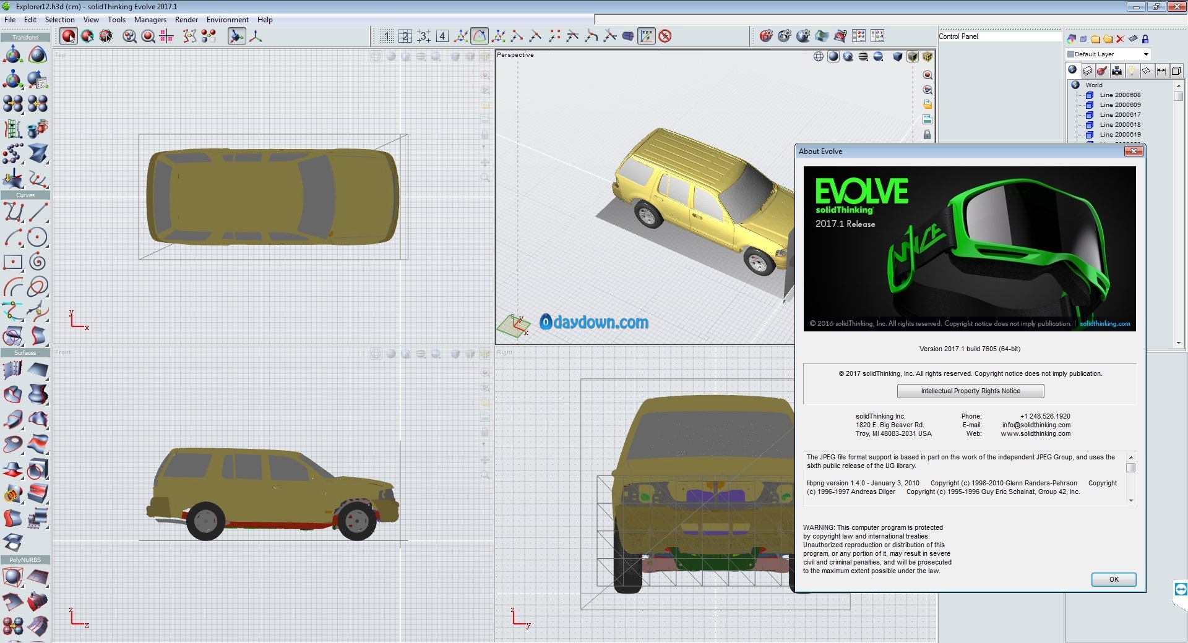Image resolution: width=1188 pixels, height=643 pixels.
Task: Open the Selection menu
Action: coord(59,20)
